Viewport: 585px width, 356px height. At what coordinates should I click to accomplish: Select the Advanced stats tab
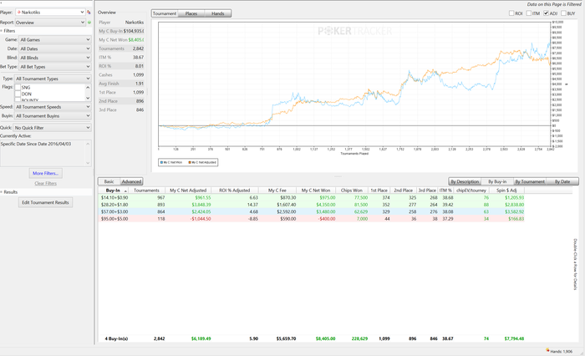coord(131,181)
